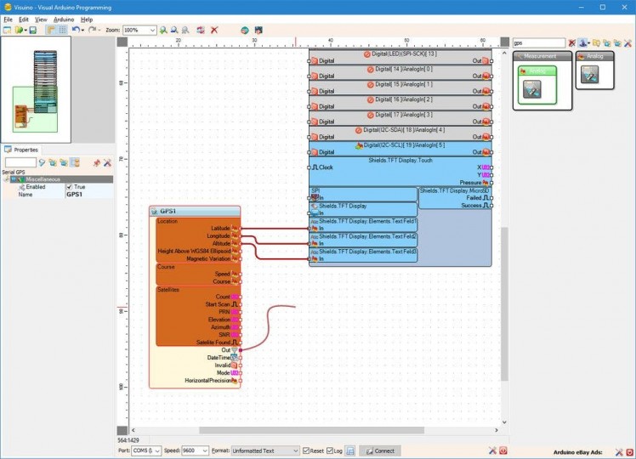The image size is (636, 459).
Task: Open the View menu
Action: [41, 19]
